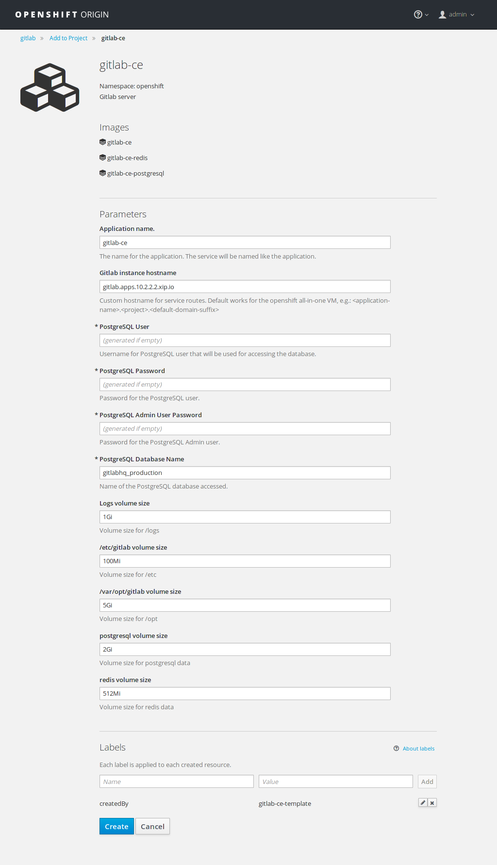Click the admin user avatar icon
Screen dimensions: 497x865
[x=442, y=14]
